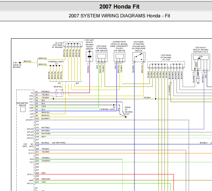Click pin A23 GRN/BLK wire label
The width and height of the screenshot is (212, 191).
tap(46, 158)
